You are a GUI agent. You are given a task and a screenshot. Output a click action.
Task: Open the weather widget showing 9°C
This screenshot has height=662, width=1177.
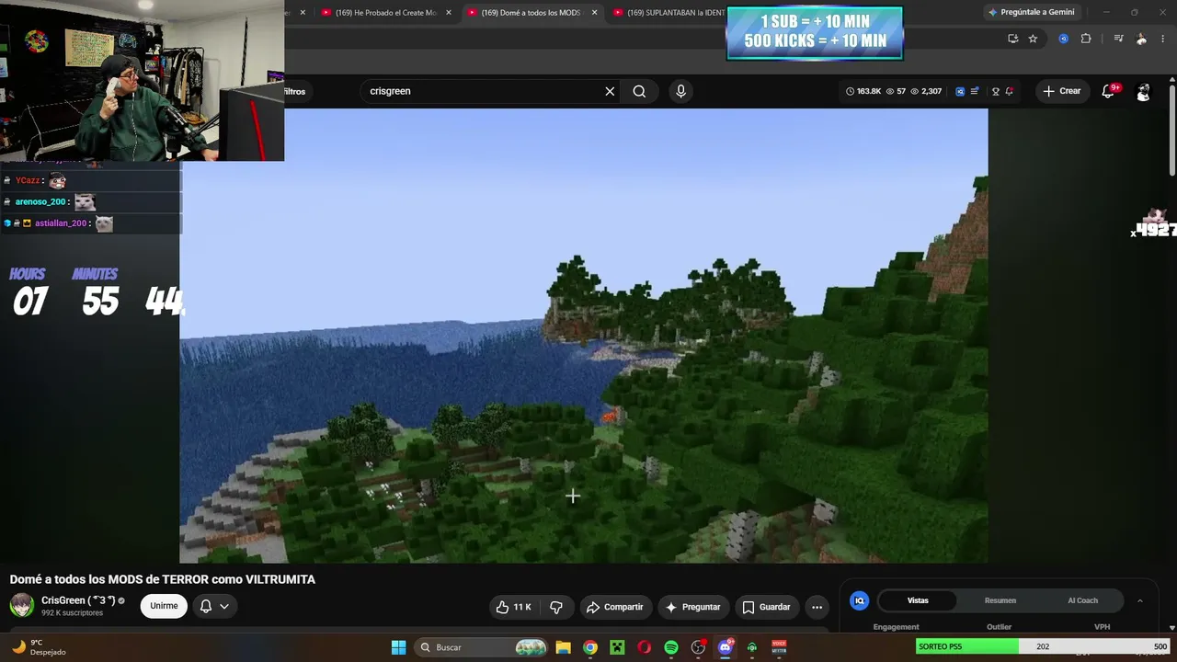[39, 647]
